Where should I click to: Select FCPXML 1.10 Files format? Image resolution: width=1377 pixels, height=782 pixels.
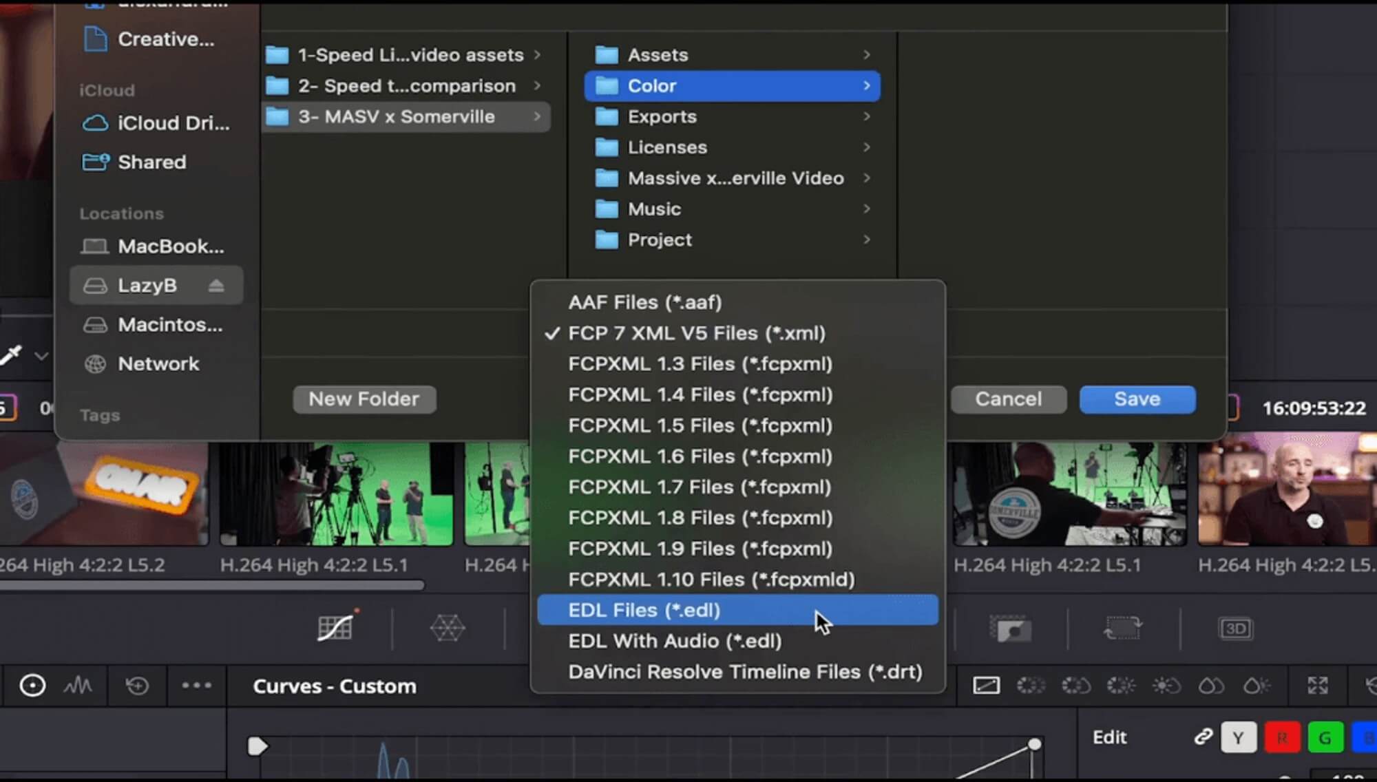711,579
